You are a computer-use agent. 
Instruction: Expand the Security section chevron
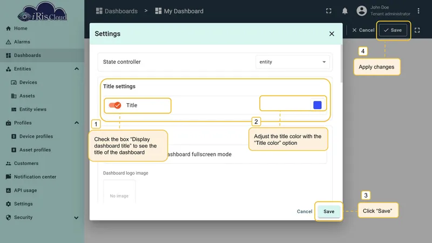click(76, 218)
